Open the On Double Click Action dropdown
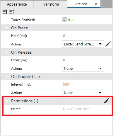The width and height of the screenshot is (114, 136). pyautogui.click(x=83, y=93)
